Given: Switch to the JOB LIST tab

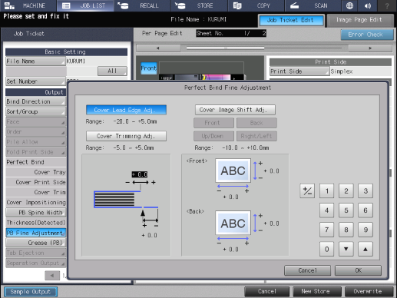Looking at the screenshot, I should click(x=85, y=5).
